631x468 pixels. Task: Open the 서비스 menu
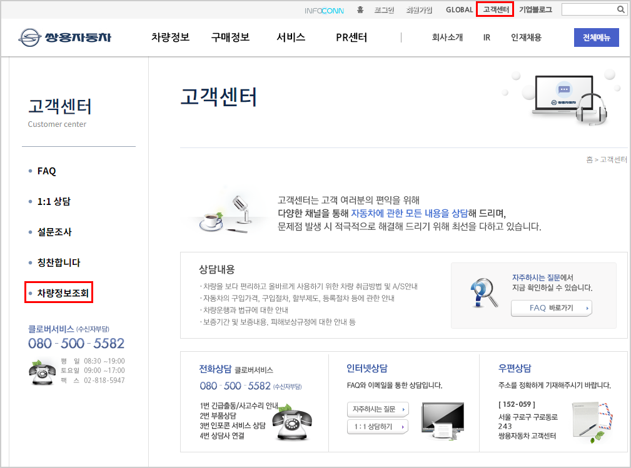pos(290,37)
